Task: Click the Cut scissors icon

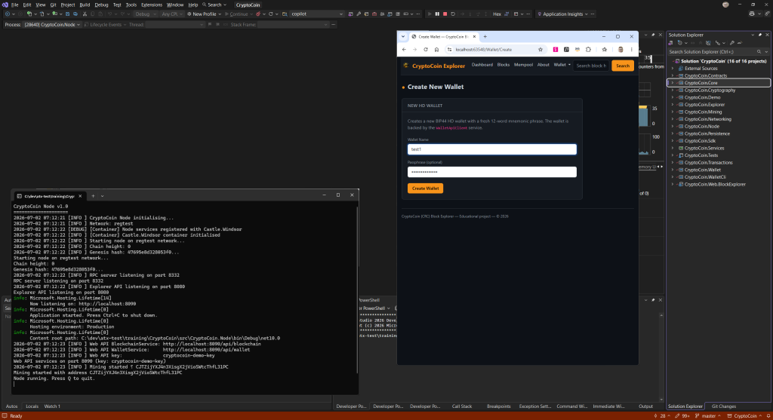Action: click(x=85, y=14)
